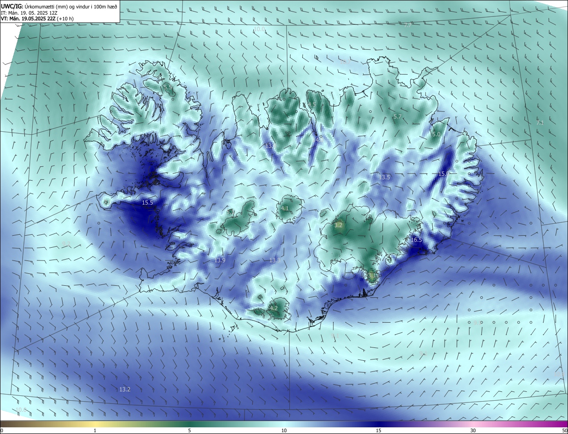Click the 30 tick on the color scale
This screenshot has height=434, width=568.
[x=473, y=430]
